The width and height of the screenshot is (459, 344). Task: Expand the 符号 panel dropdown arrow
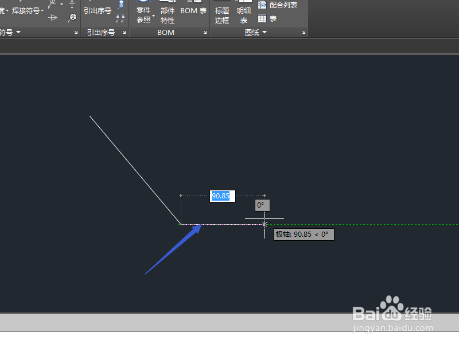coord(18,32)
